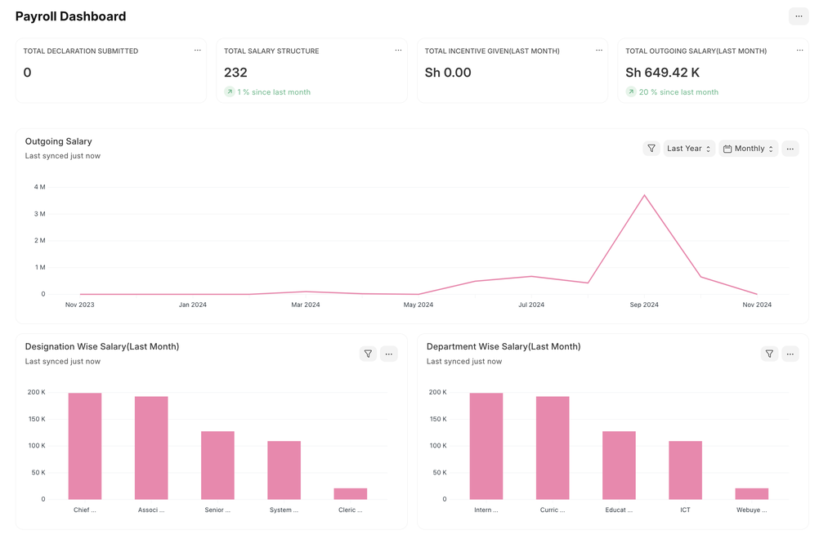Click the ICT bar in Department Wise Salary
This screenshot has width=837, height=539.
point(685,470)
